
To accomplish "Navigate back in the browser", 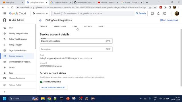I will coord(3,7).
